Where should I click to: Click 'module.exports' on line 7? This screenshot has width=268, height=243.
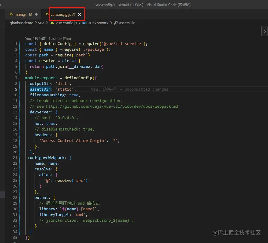tap(41, 78)
